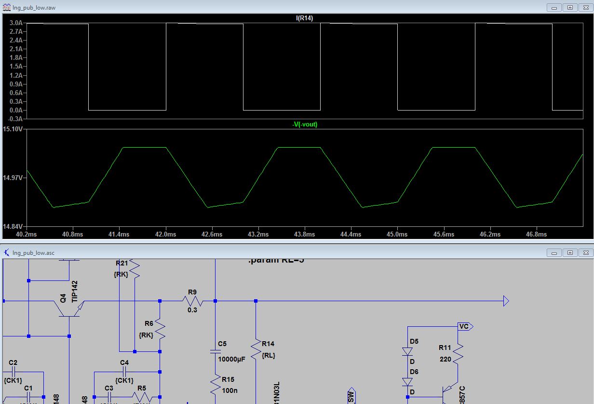
Task: Click the 0.3 value under R9
Action: tap(192, 310)
